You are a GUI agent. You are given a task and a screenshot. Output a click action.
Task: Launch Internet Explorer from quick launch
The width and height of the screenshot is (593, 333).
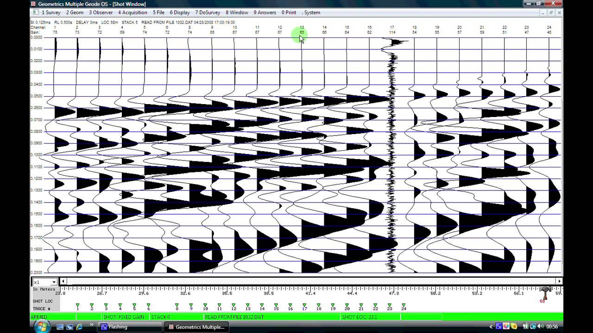79,327
